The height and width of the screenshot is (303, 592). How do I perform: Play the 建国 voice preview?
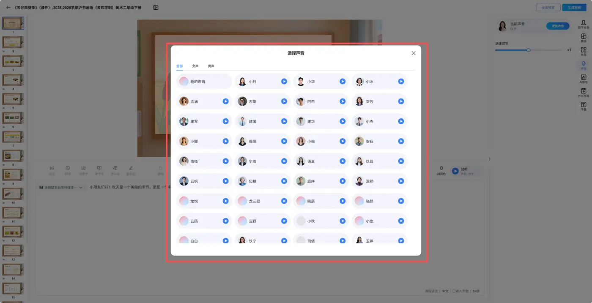pyautogui.click(x=284, y=121)
